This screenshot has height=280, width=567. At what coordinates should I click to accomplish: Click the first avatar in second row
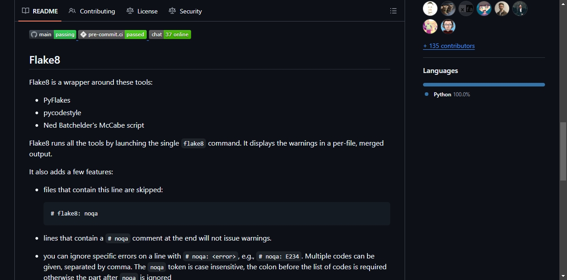(x=430, y=26)
